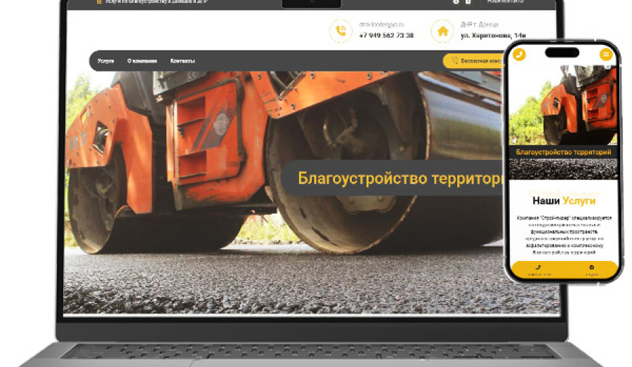The width and height of the screenshot is (632, 367).
Task: Click the first round icon in the top dark strip
Action: tap(456, 2)
